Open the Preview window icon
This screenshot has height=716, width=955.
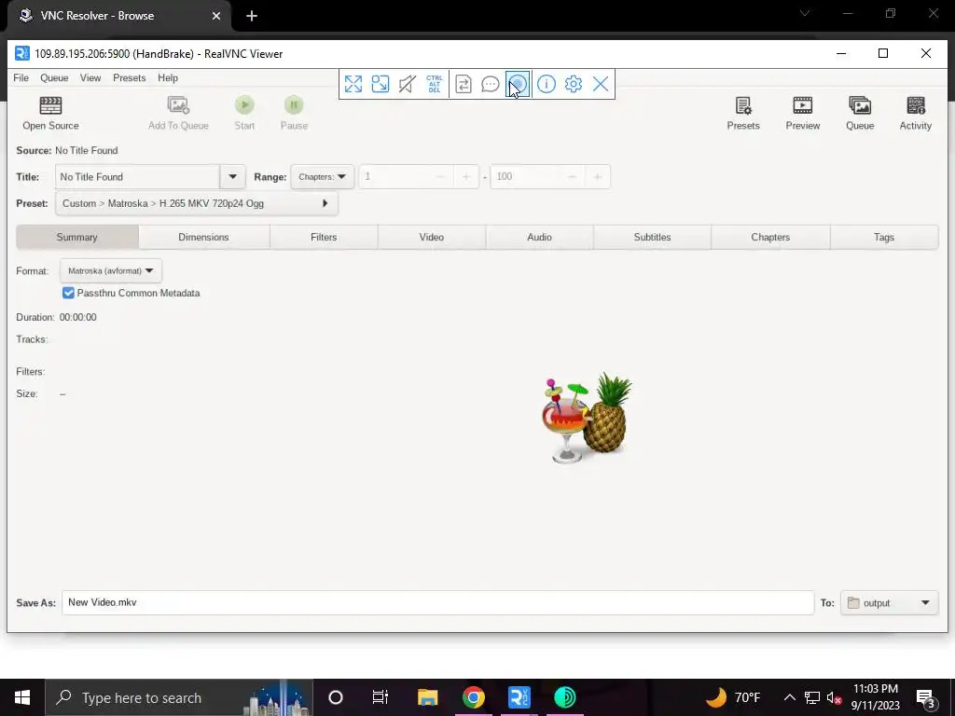click(x=802, y=105)
